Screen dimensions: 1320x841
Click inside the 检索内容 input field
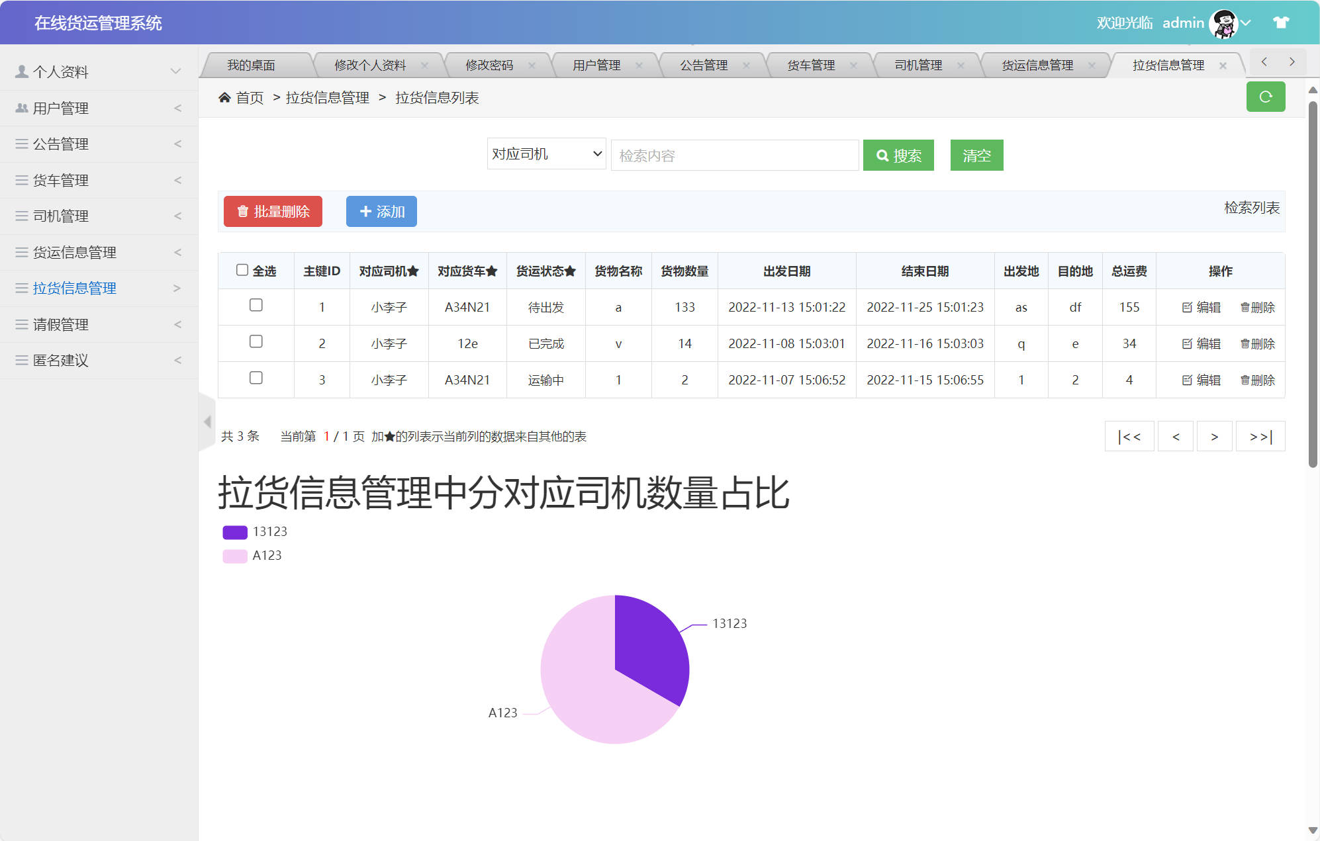733,155
